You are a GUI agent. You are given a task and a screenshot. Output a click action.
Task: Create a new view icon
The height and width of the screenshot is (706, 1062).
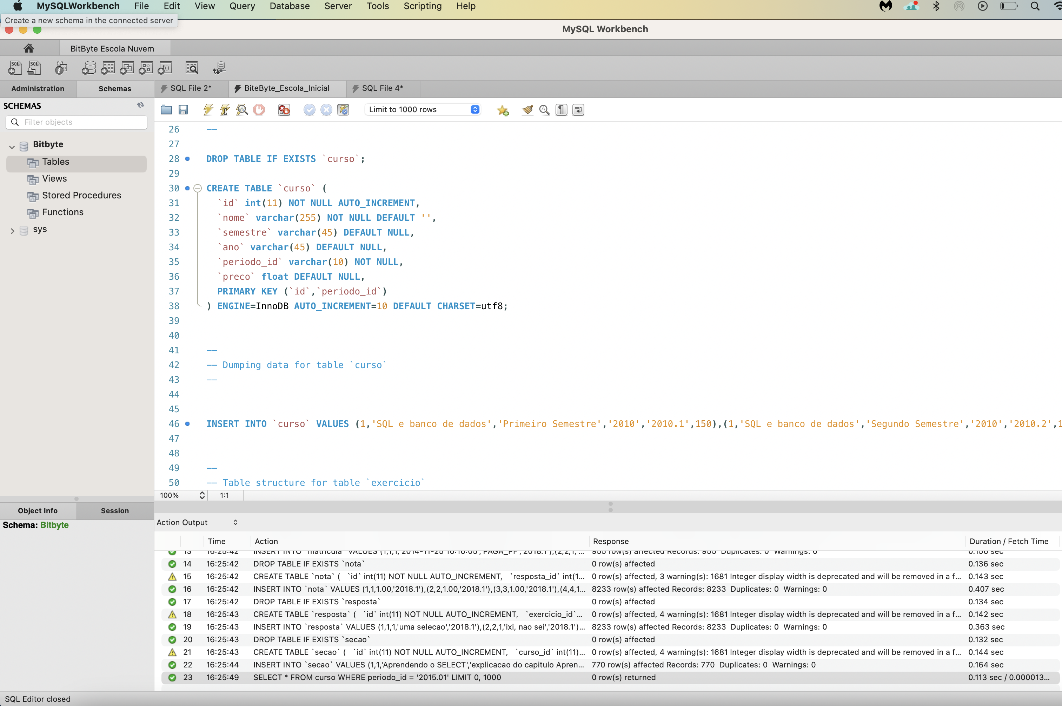[127, 68]
